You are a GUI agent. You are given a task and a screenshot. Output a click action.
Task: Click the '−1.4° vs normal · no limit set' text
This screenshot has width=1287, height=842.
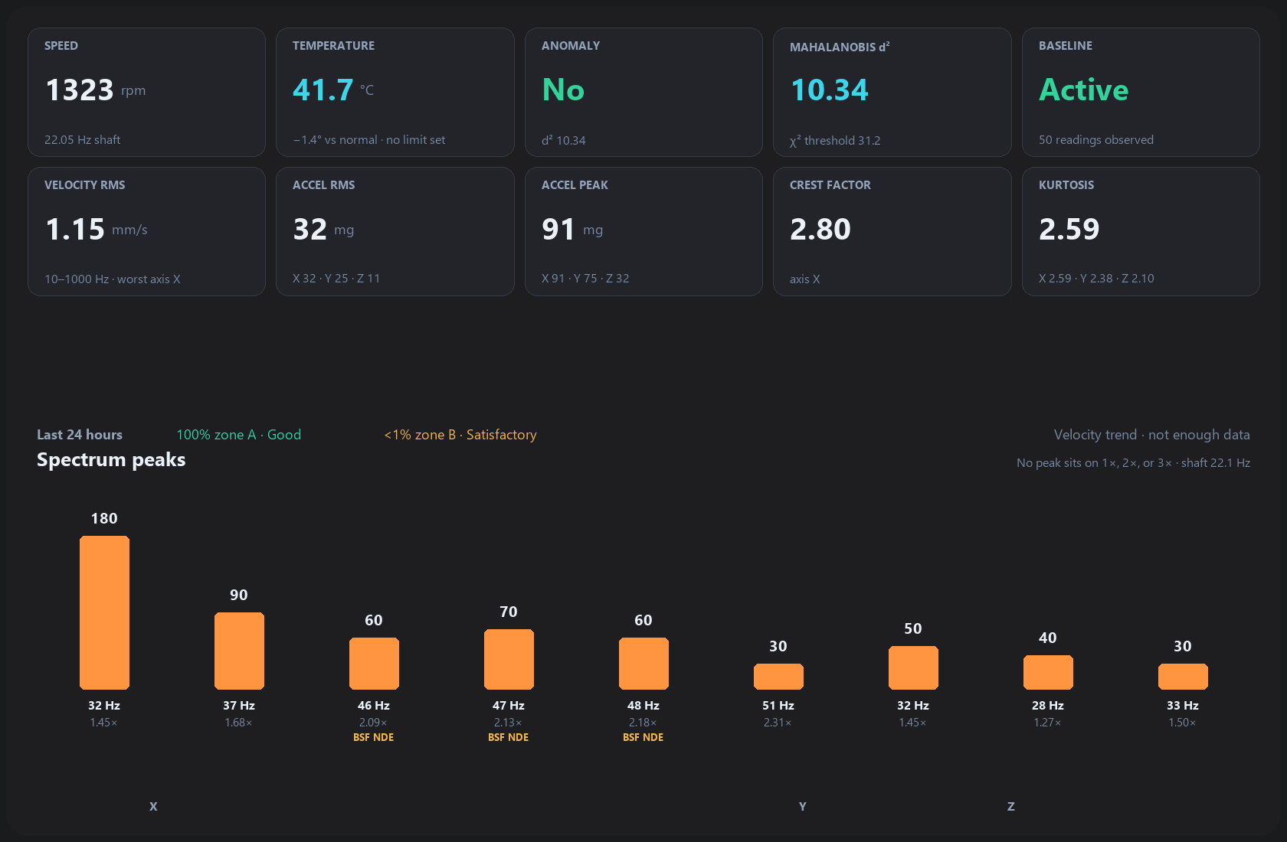click(x=369, y=140)
